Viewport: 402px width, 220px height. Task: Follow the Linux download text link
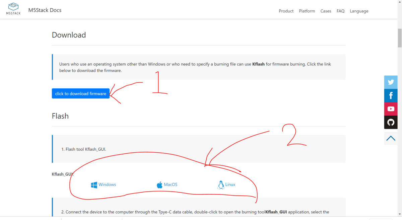click(230, 185)
